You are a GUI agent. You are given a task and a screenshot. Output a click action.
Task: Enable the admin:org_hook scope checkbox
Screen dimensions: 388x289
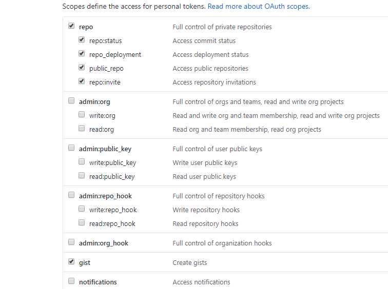[x=71, y=242]
